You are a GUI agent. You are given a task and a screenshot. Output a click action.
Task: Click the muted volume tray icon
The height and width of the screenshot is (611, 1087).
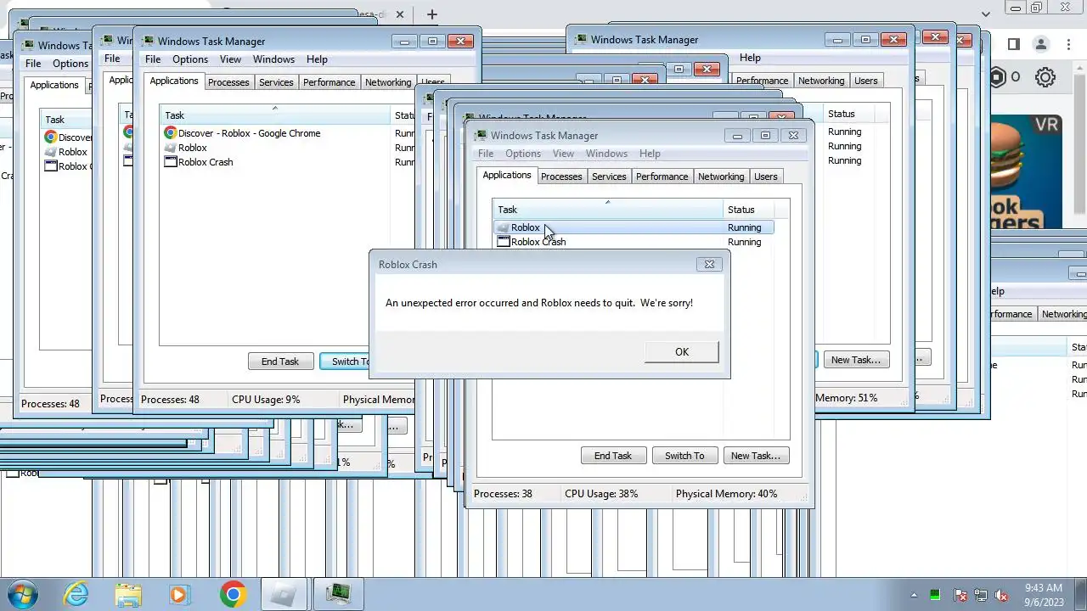tap(1002, 595)
